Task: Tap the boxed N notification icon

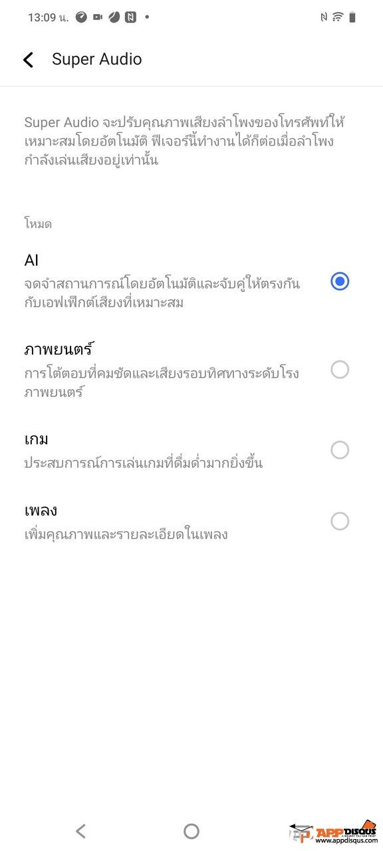Action: coord(130,17)
